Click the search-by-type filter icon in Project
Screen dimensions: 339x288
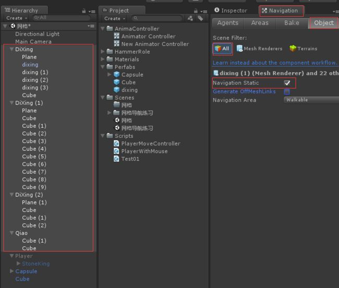point(190,18)
